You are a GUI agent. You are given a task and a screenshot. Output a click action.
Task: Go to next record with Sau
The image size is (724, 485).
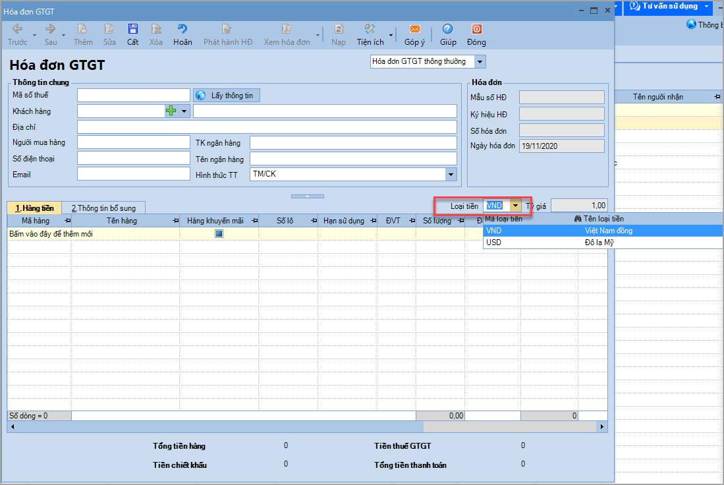(x=50, y=35)
